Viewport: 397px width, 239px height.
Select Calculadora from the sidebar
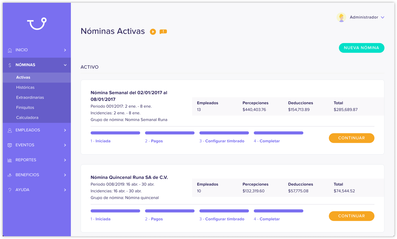tap(27, 118)
